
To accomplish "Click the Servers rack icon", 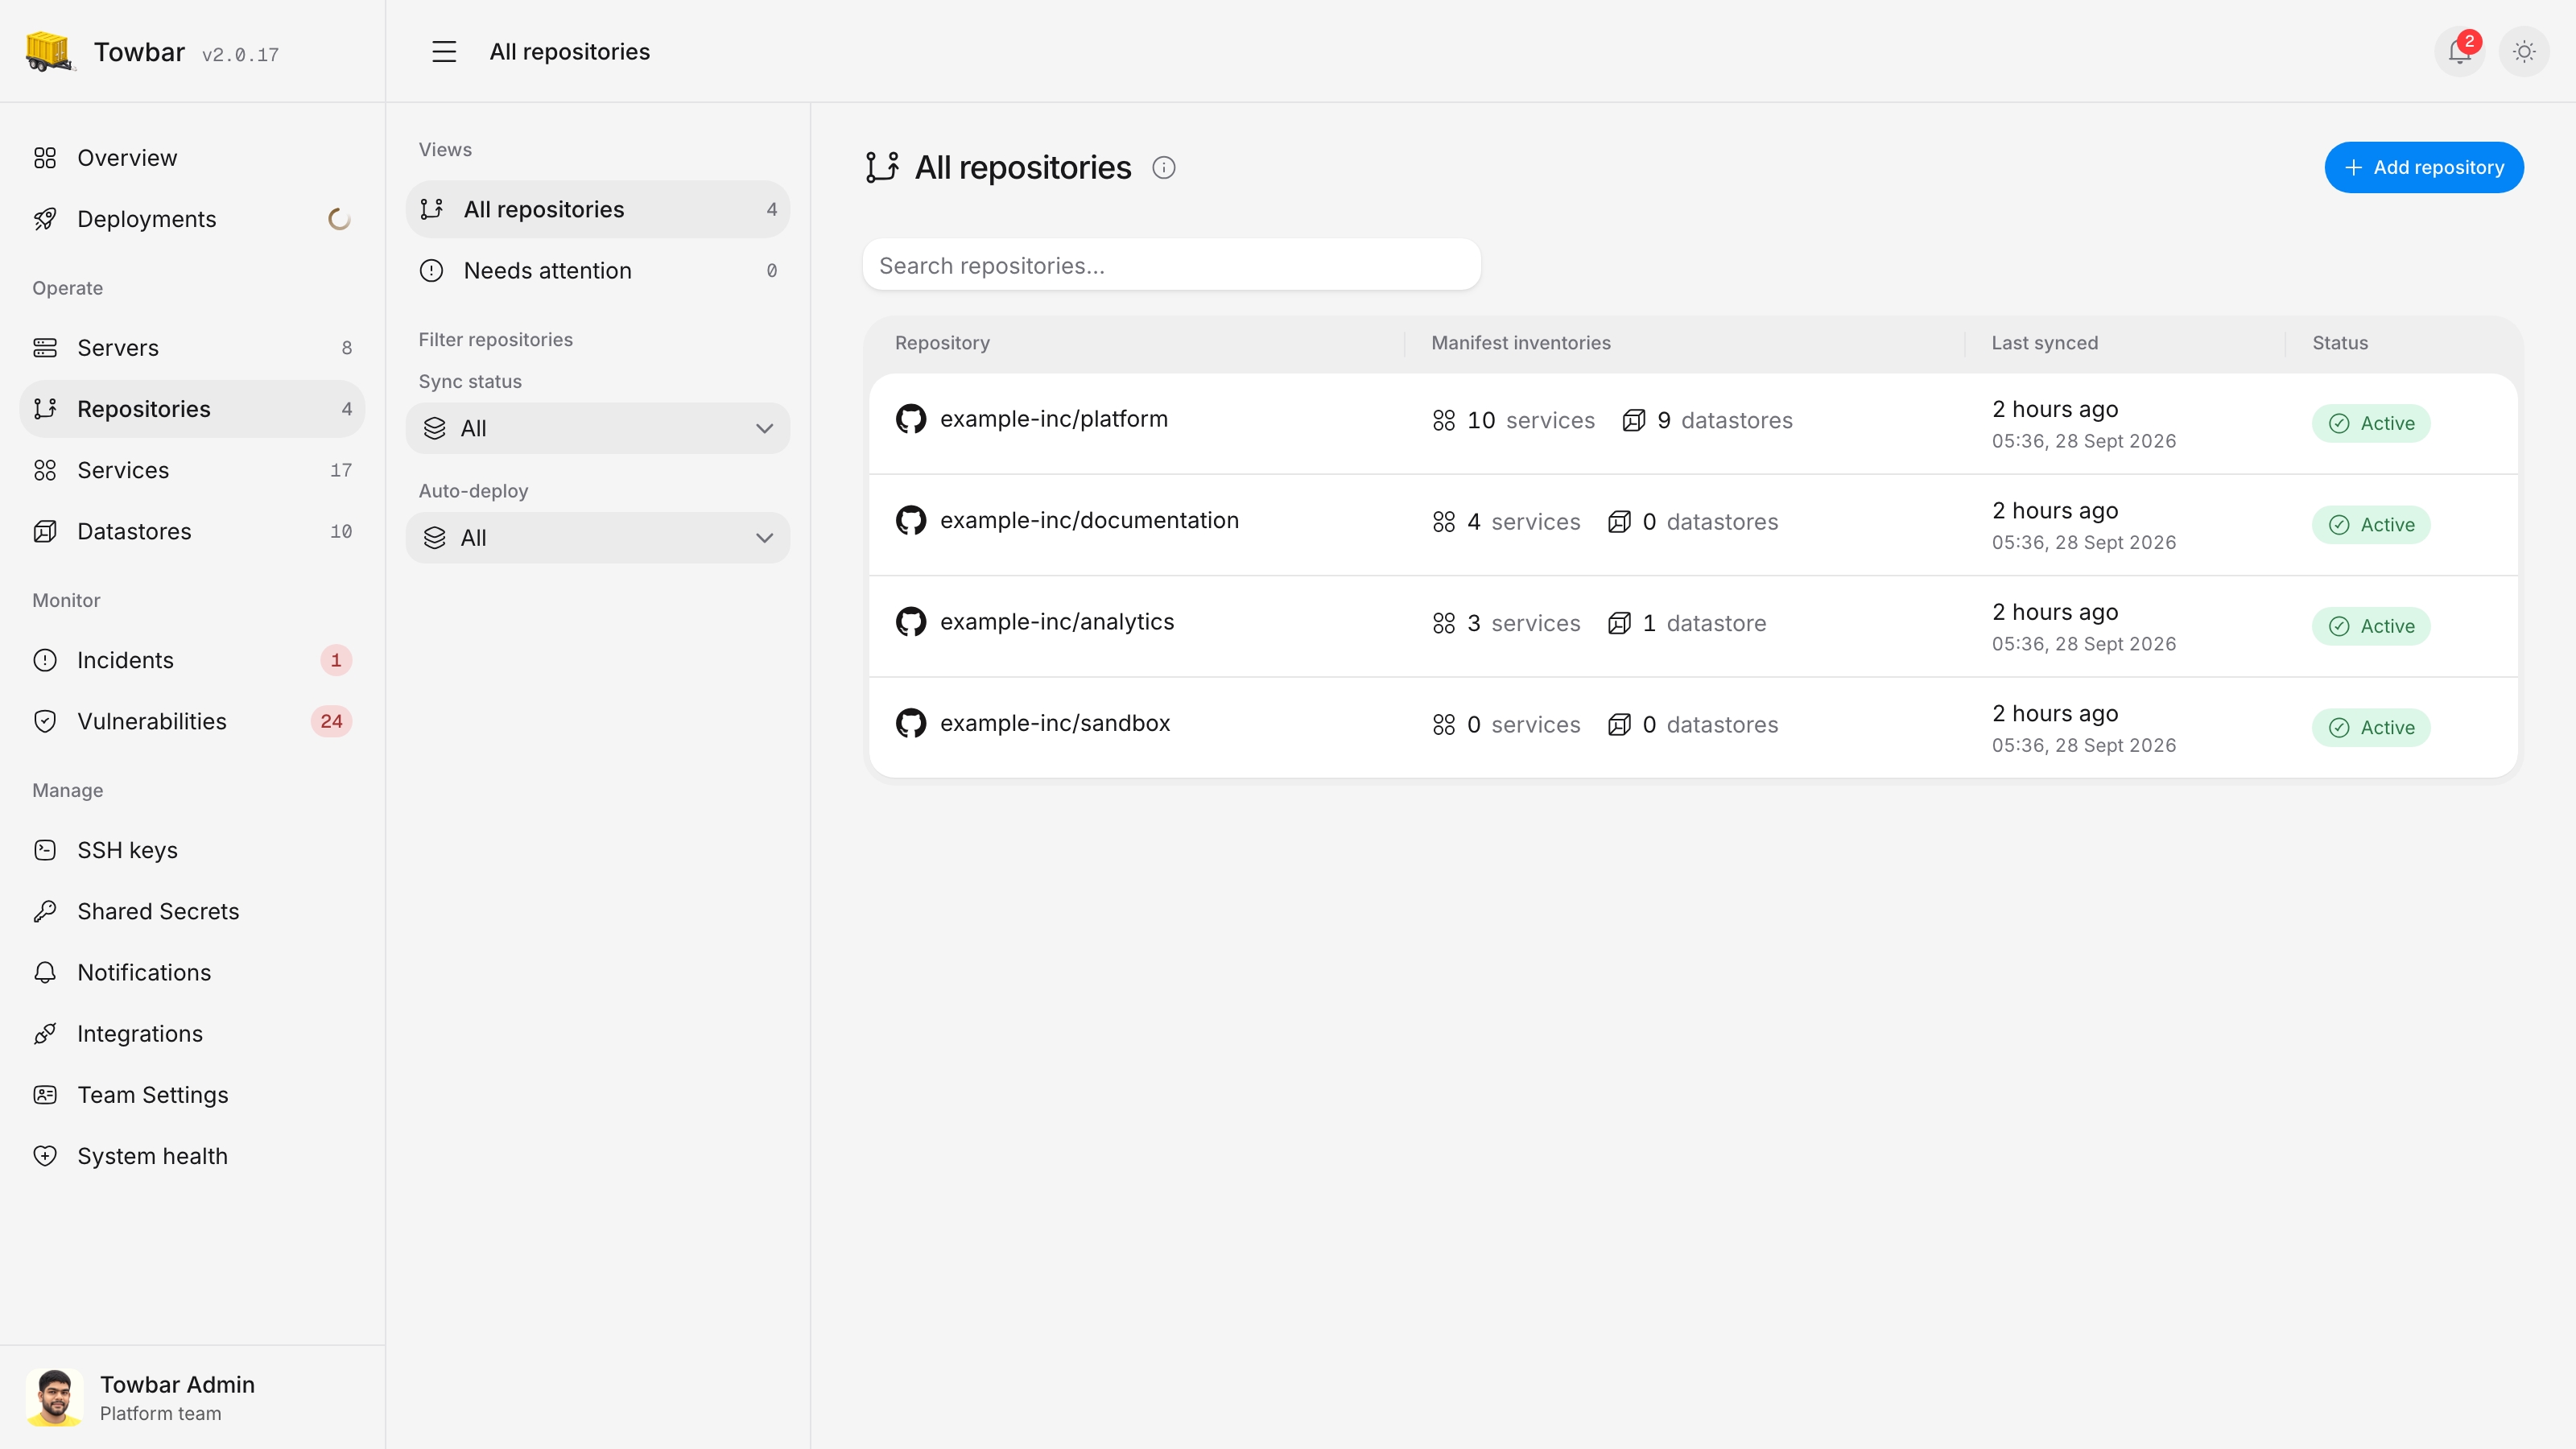I will click(45, 348).
